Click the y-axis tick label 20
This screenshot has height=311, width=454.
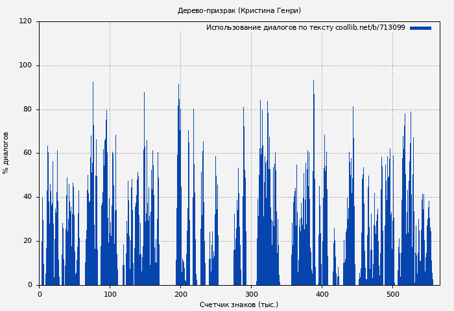point(27,241)
